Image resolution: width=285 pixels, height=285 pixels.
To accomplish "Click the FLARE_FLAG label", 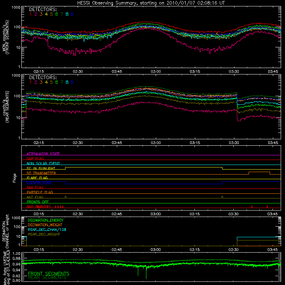I will (37, 178).
